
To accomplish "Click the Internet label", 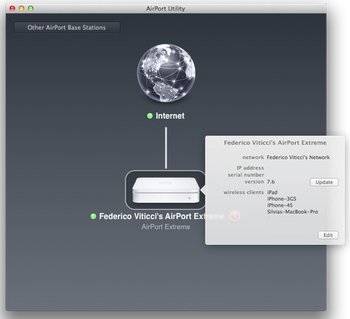I will click(170, 116).
